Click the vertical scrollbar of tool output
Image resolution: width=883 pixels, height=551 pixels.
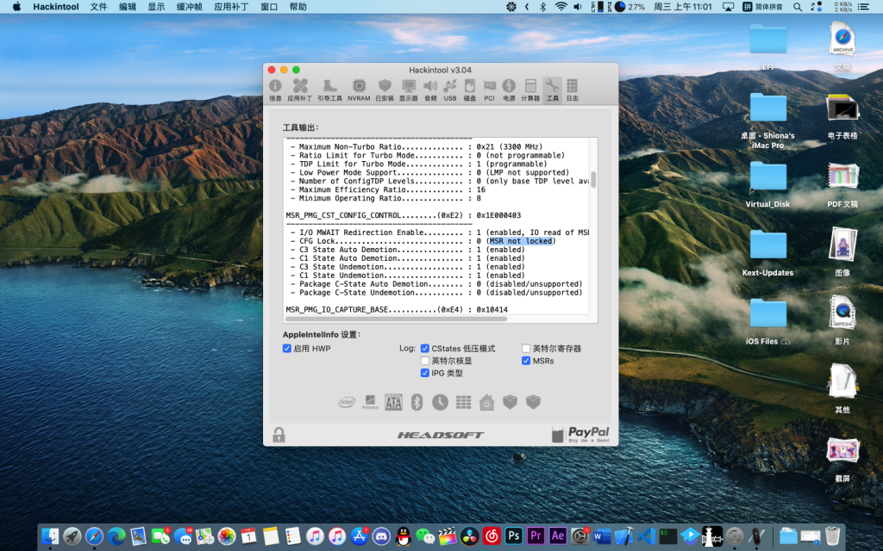click(x=593, y=179)
